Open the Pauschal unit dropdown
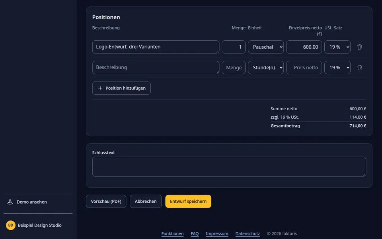This screenshot has height=239, width=382. [x=266, y=47]
